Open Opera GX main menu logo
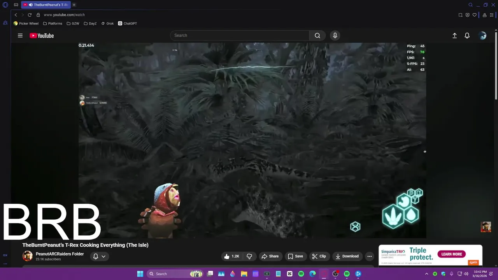Image resolution: width=498 pixels, height=280 pixels. 5,5
